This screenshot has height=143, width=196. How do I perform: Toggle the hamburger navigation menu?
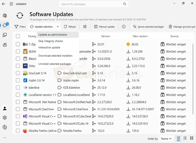pos(11,4)
